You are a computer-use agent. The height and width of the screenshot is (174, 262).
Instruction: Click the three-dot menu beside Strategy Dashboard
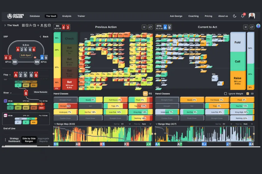5,140
